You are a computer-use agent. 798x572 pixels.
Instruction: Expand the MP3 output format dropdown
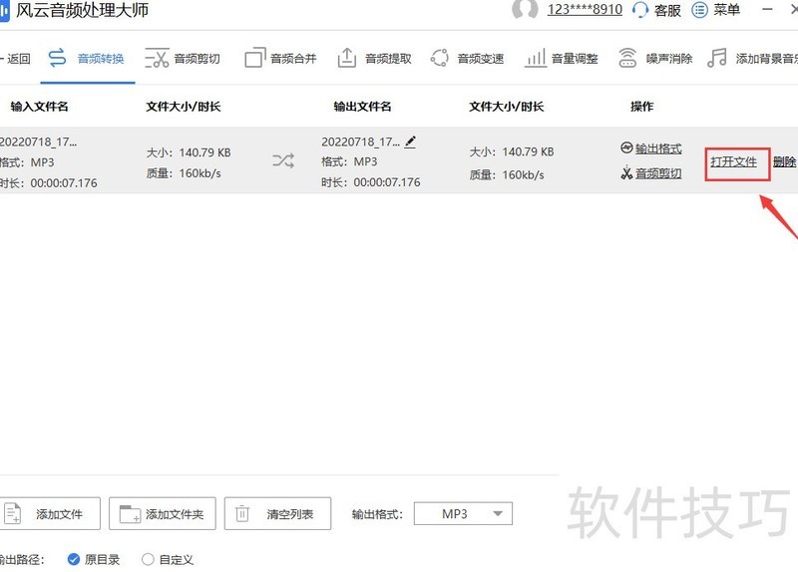[x=463, y=514]
